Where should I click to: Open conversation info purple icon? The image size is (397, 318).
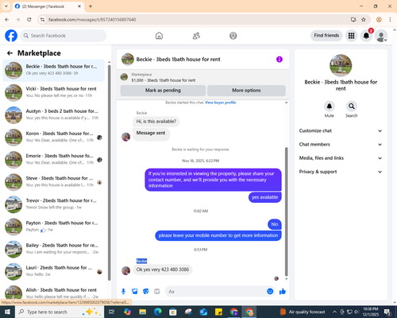(279, 60)
